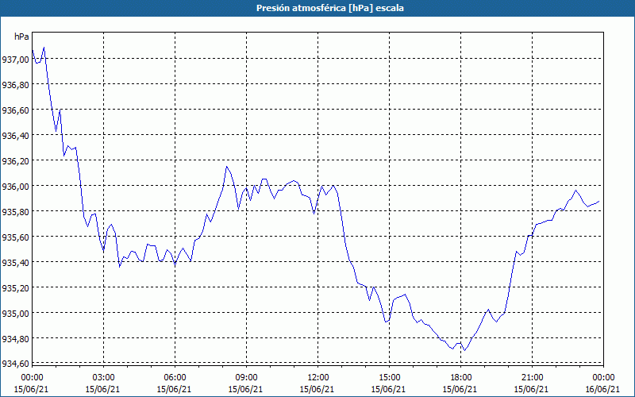
Task: Click the 'hPa' unit label
Action: 21,37
